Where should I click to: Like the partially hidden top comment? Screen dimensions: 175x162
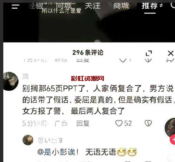[123, 61]
